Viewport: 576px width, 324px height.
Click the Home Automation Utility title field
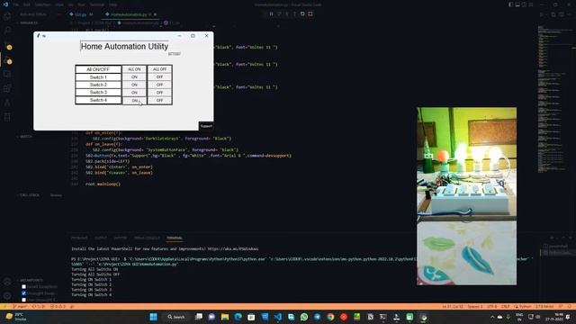coord(124,46)
